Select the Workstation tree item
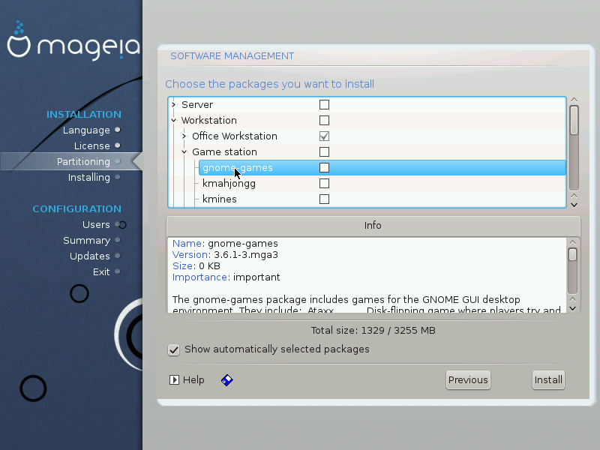 click(x=209, y=120)
